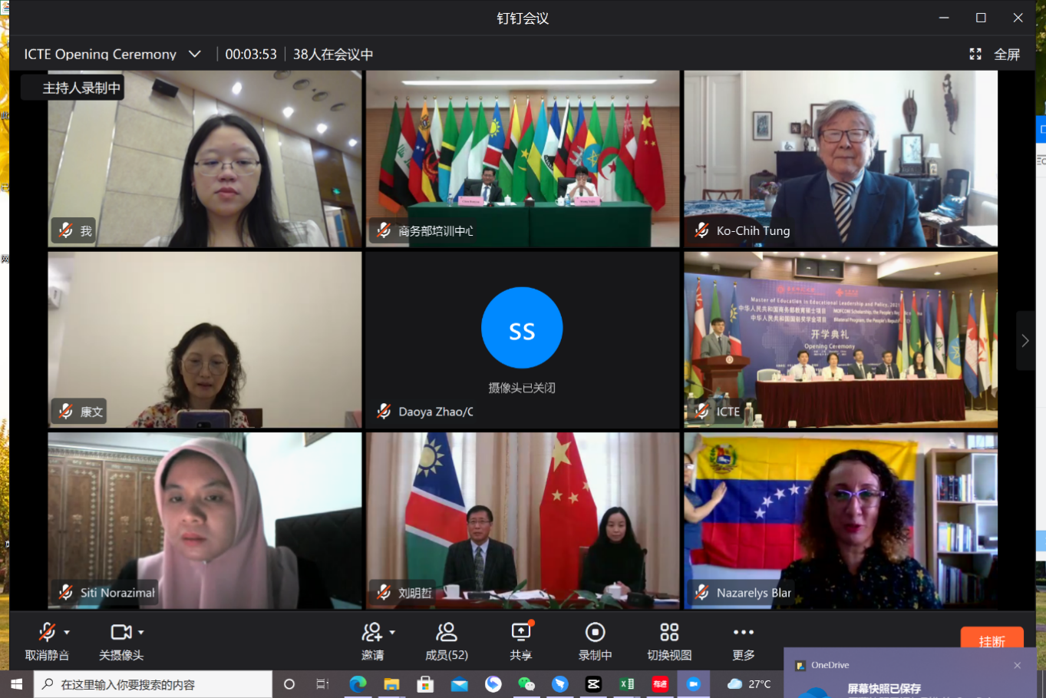Viewport: 1046px width, 698px height.
Task: Unmute microphone with 取消静音 button
Action: 46,640
